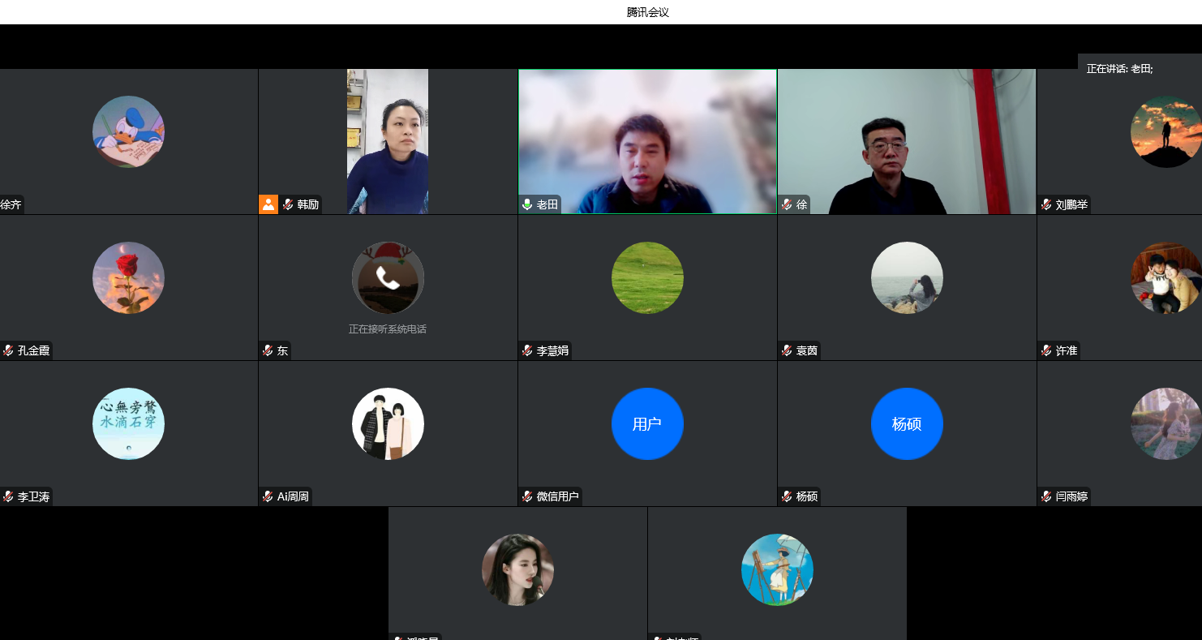Click the muted mic icon of 李卫涛

pyautogui.click(x=8, y=496)
